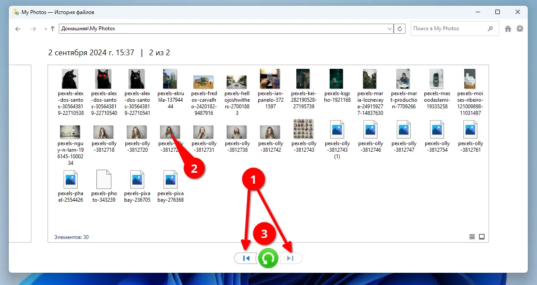Open the Home icon in toolbar
Image resolution: width=537 pixels, height=285 pixels.
coord(508,29)
